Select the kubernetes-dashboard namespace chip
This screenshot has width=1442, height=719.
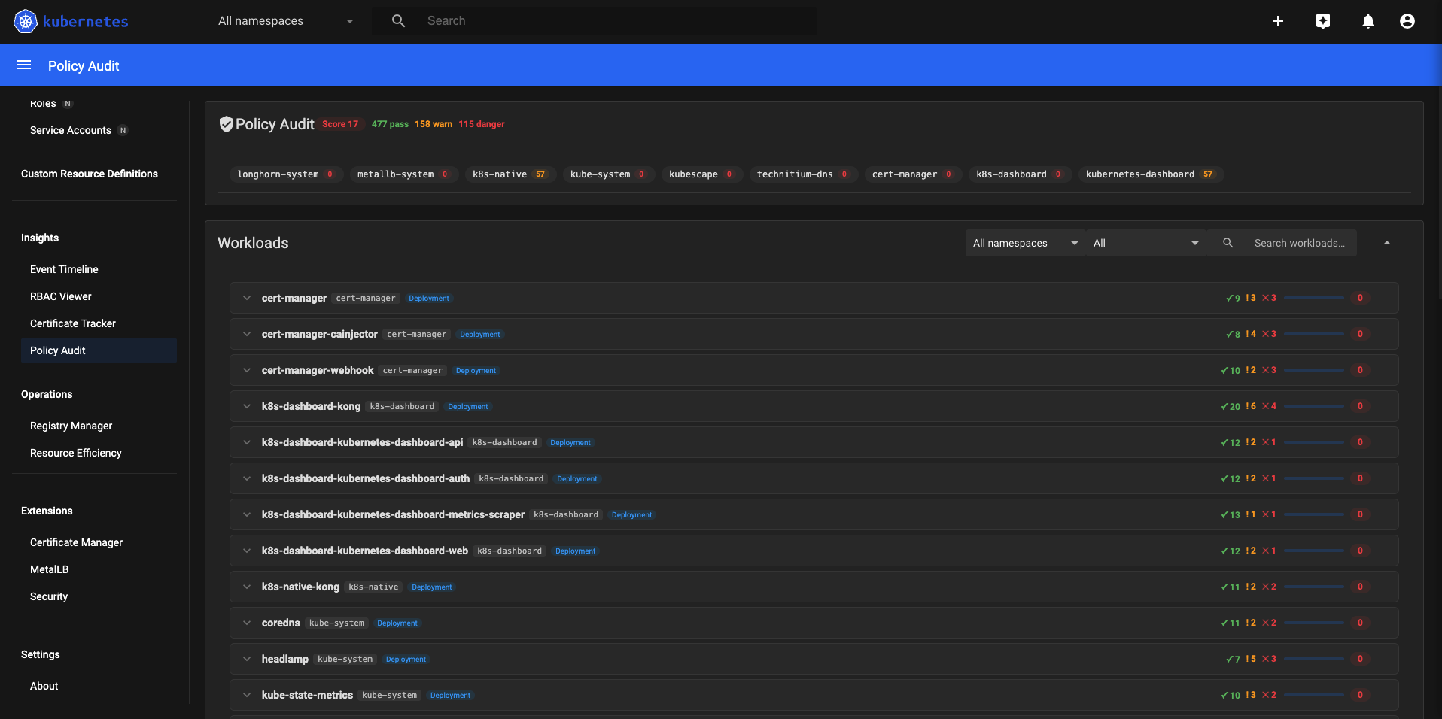point(1151,174)
